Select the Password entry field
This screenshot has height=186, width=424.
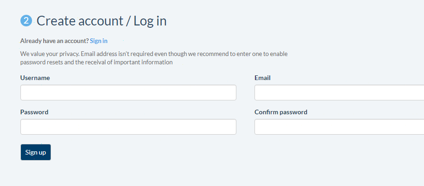click(x=128, y=127)
